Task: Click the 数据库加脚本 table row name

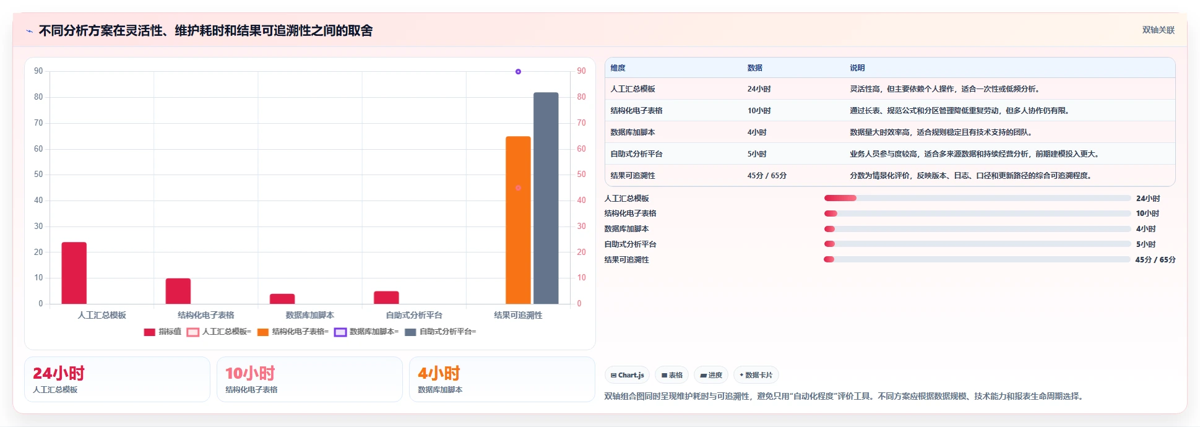Action: click(x=632, y=132)
